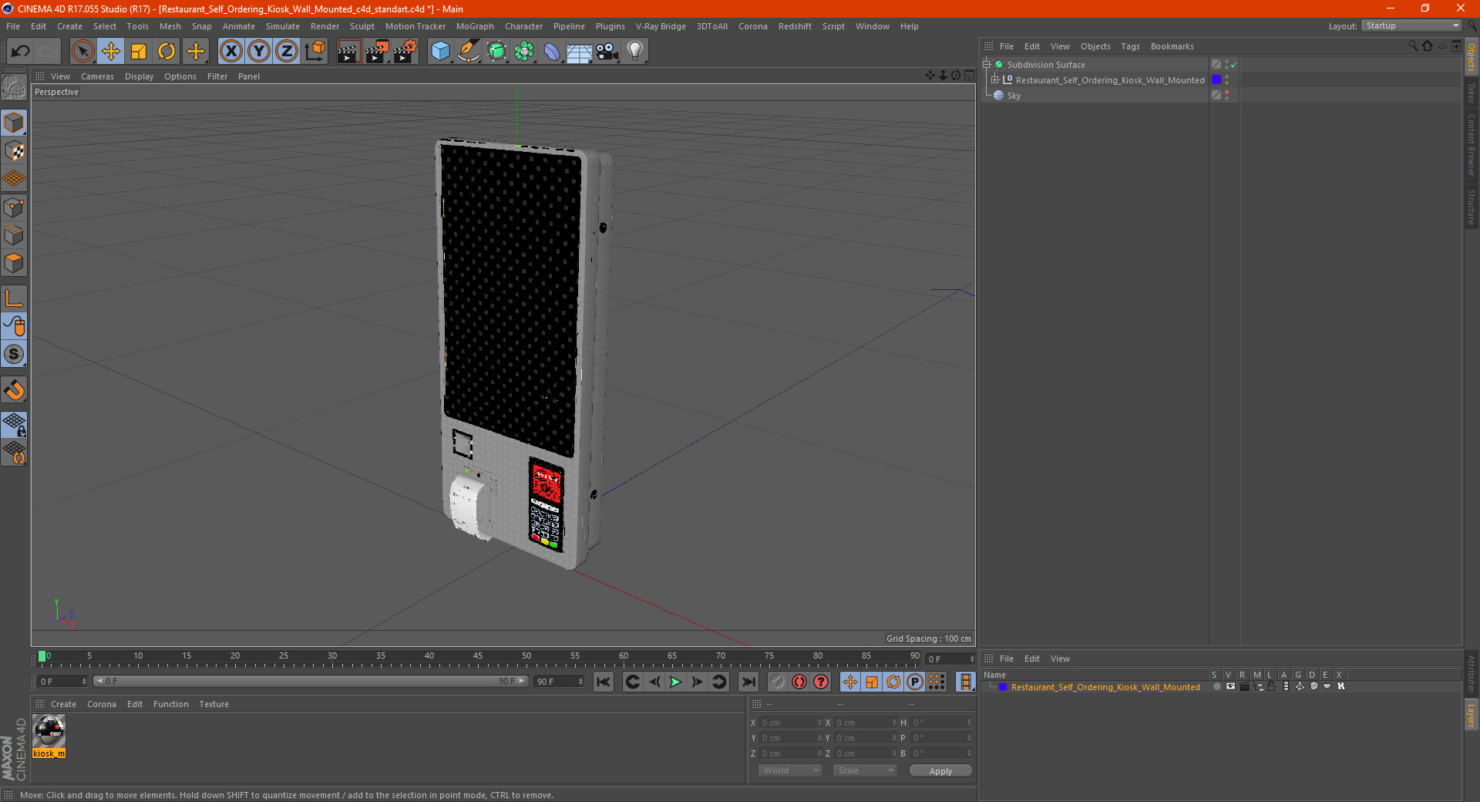Expand the Restaurant_Self_Ordering_Kiosk object
This screenshot has width=1480, height=802.
click(x=995, y=80)
